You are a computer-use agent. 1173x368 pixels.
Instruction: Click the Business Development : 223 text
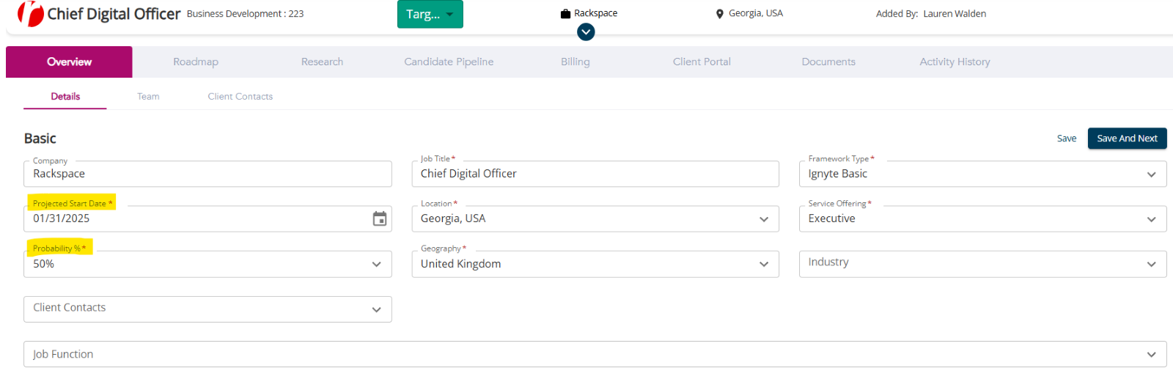pos(245,14)
